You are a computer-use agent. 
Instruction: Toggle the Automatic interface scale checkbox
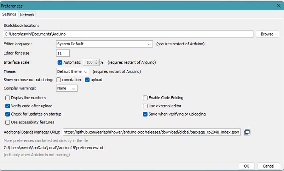click(x=60, y=63)
